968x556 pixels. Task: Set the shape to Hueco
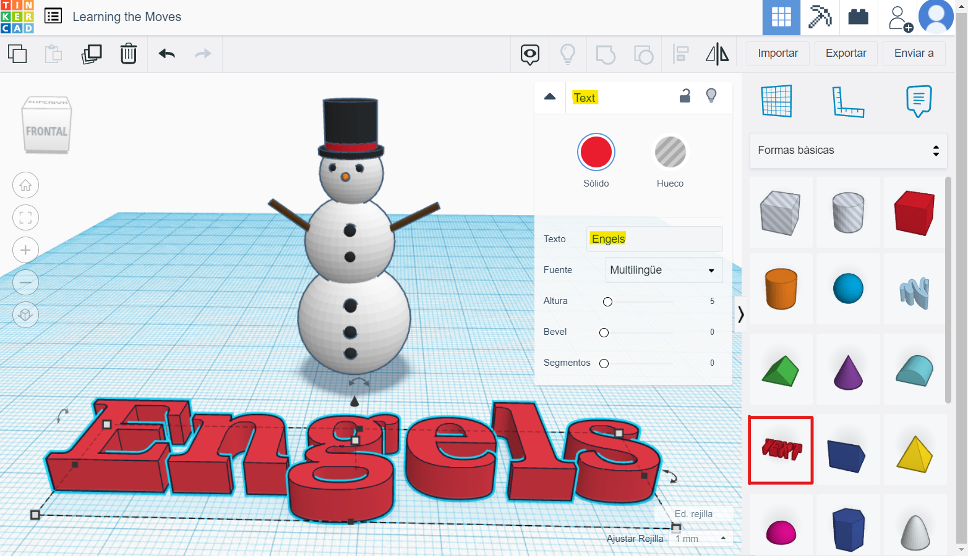670,152
